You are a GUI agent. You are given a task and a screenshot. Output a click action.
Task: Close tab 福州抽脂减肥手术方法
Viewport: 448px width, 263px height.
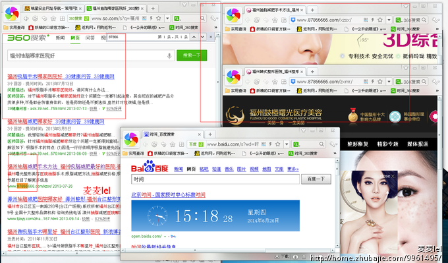(302, 10)
